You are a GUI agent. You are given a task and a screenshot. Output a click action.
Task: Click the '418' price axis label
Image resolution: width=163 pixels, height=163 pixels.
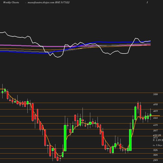coord(156,125)
